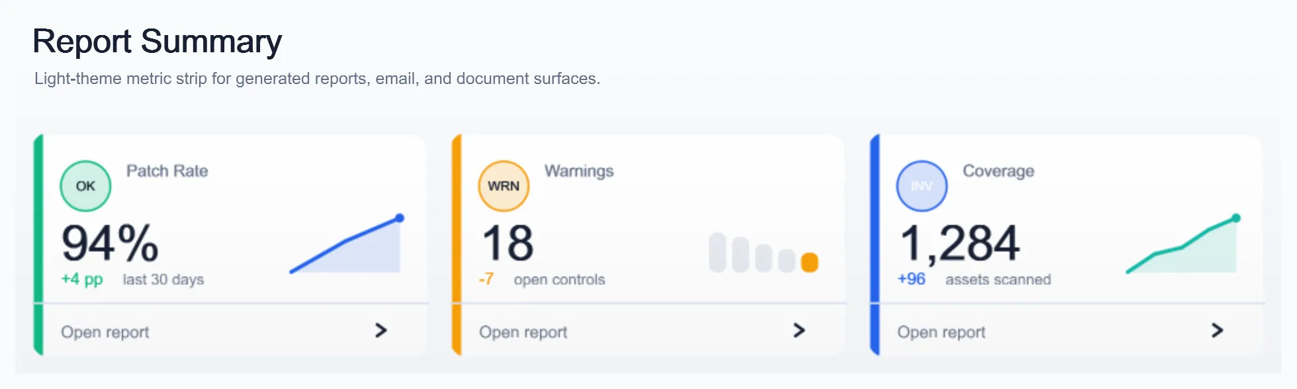Click the +4 pp change indicator
Viewport: 1297px width, 389px height.
(x=82, y=279)
